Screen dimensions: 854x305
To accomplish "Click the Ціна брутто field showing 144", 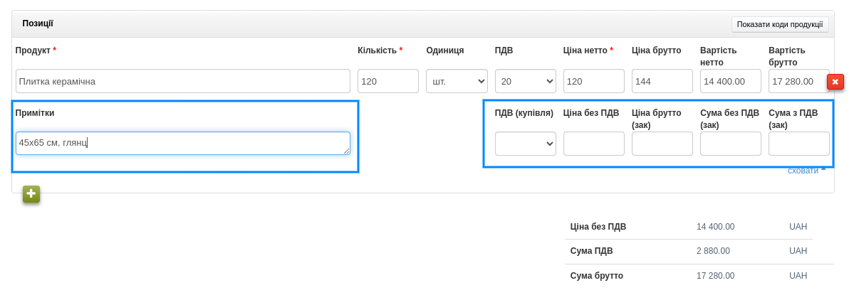I will point(662,81).
